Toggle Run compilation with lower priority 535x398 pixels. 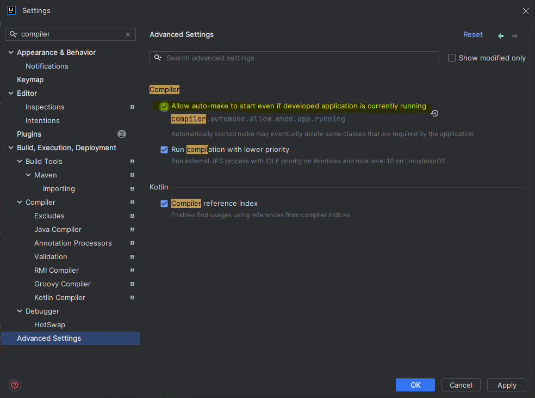pyautogui.click(x=164, y=150)
